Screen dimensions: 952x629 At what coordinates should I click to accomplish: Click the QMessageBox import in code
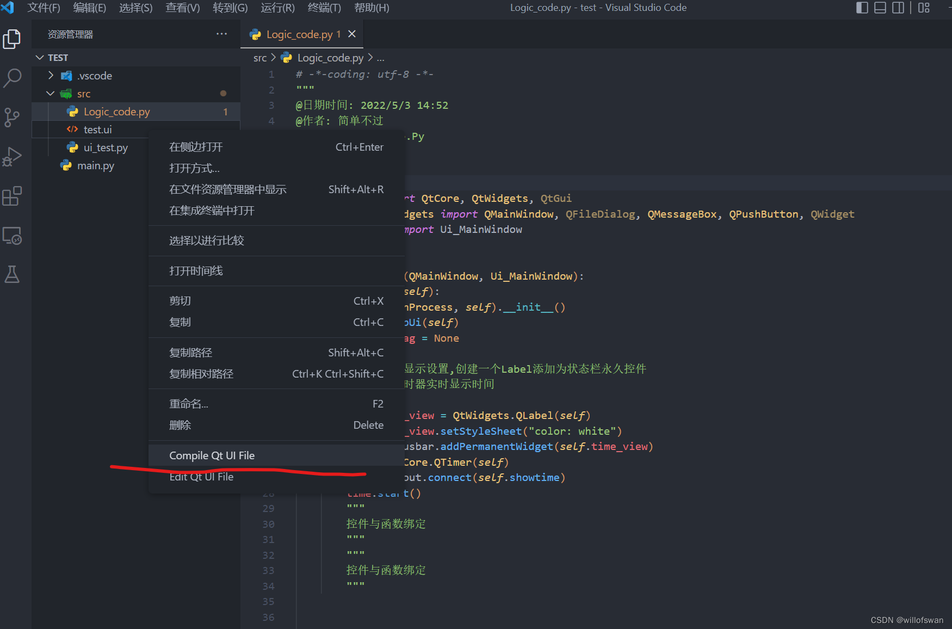pos(682,214)
